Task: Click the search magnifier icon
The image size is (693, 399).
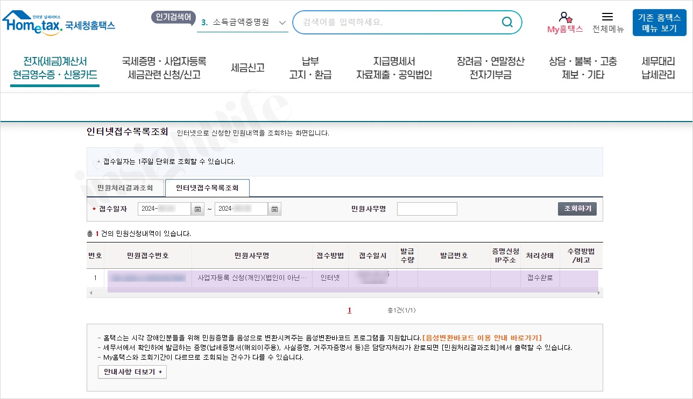Action: tap(507, 22)
